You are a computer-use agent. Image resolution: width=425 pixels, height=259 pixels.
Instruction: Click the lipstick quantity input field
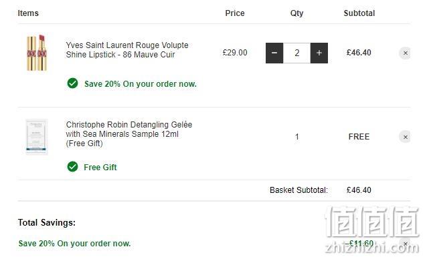(x=296, y=53)
